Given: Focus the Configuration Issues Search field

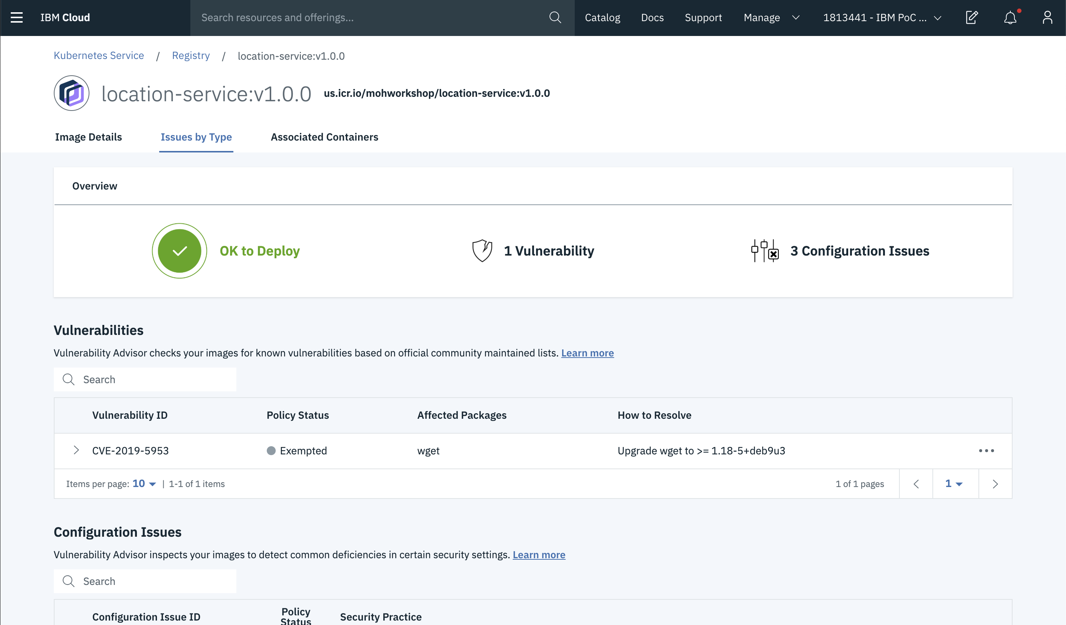Looking at the screenshot, I should coord(145,581).
